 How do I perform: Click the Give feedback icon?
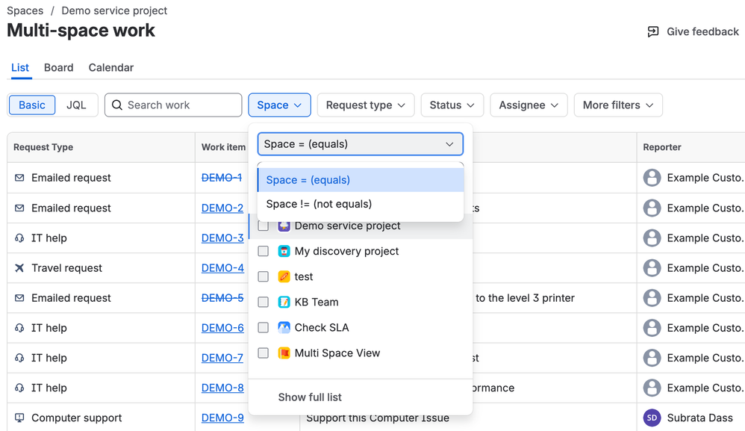653,31
